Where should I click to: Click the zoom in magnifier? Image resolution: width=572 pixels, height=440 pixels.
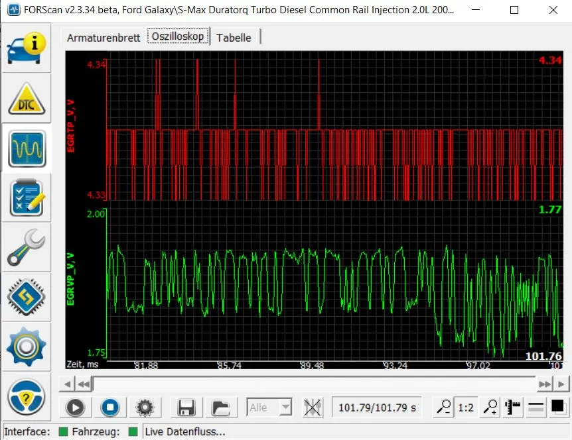click(490, 408)
